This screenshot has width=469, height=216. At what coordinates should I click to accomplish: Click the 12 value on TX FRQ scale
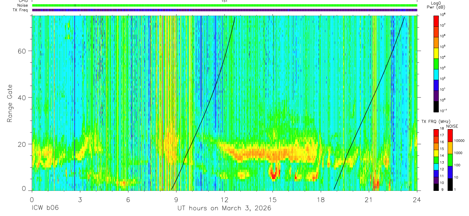tap(442, 170)
